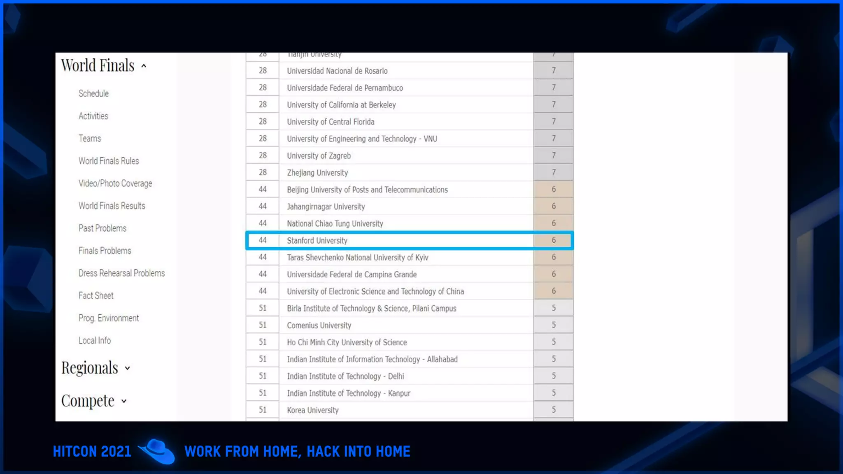Screen dimensions: 843x474
Task: Collapse the World Finals section chevron
Action: coord(144,66)
